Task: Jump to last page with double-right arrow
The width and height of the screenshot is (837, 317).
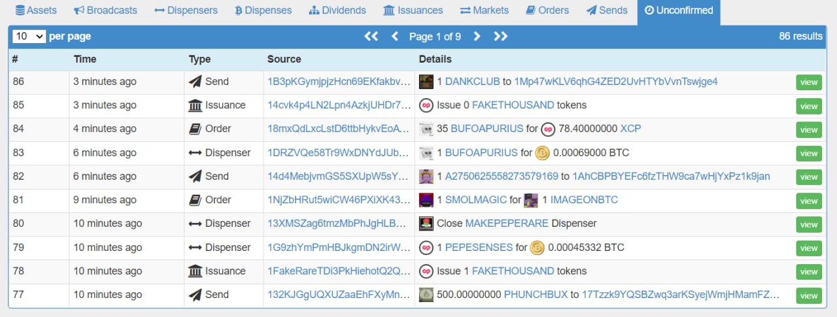Action: tap(501, 37)
